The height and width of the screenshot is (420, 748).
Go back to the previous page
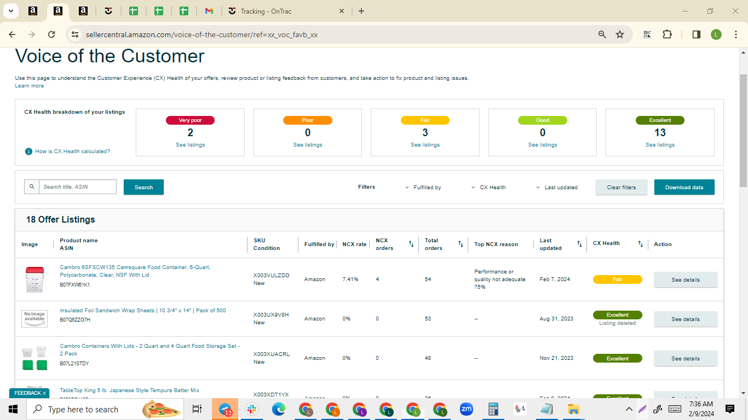point(13,34)
